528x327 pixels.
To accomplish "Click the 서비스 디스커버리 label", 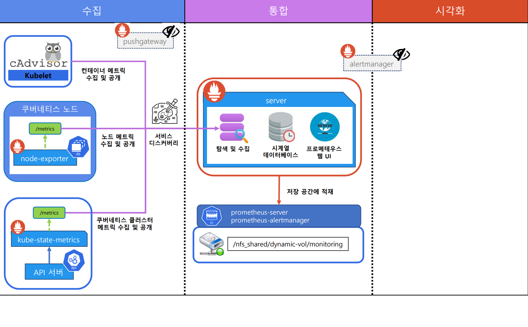I will tap(164, 140).
